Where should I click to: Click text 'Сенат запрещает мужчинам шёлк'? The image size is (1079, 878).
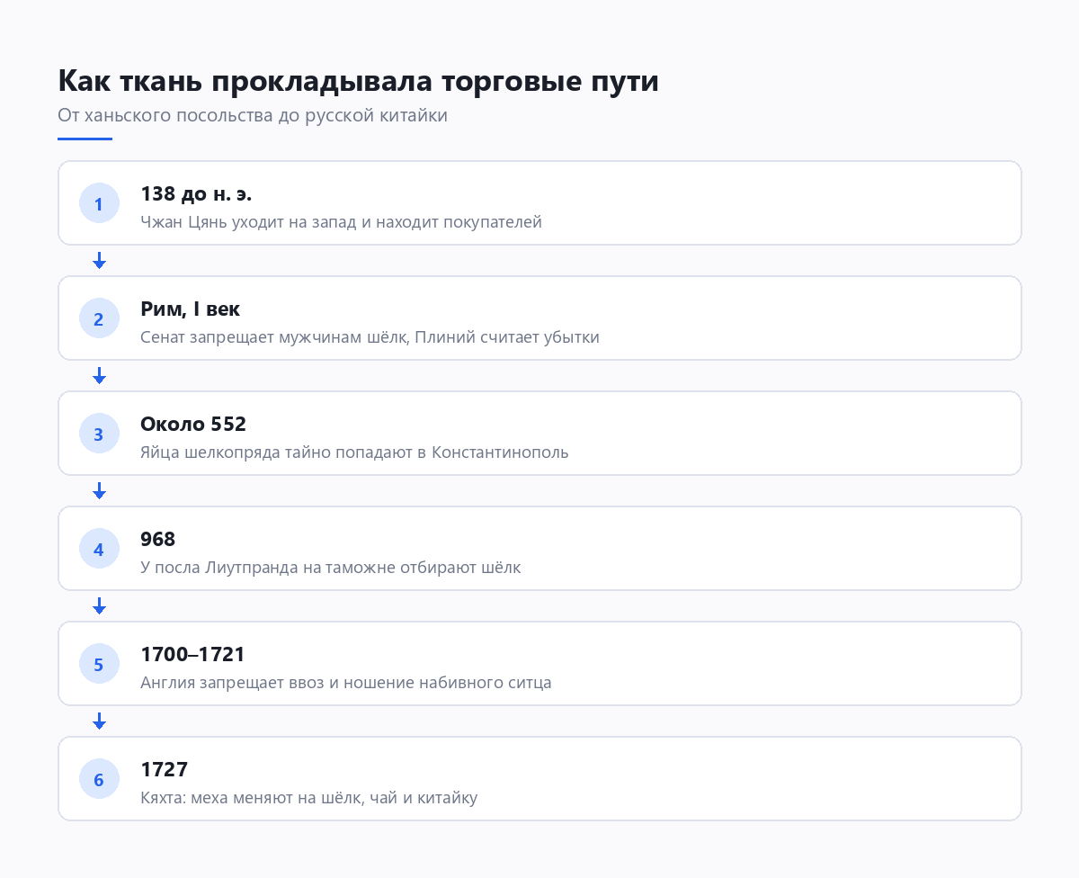click(275, 337)
